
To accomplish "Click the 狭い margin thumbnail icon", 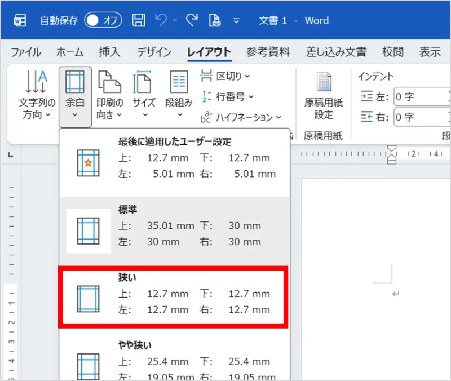I will pos(89,299).
